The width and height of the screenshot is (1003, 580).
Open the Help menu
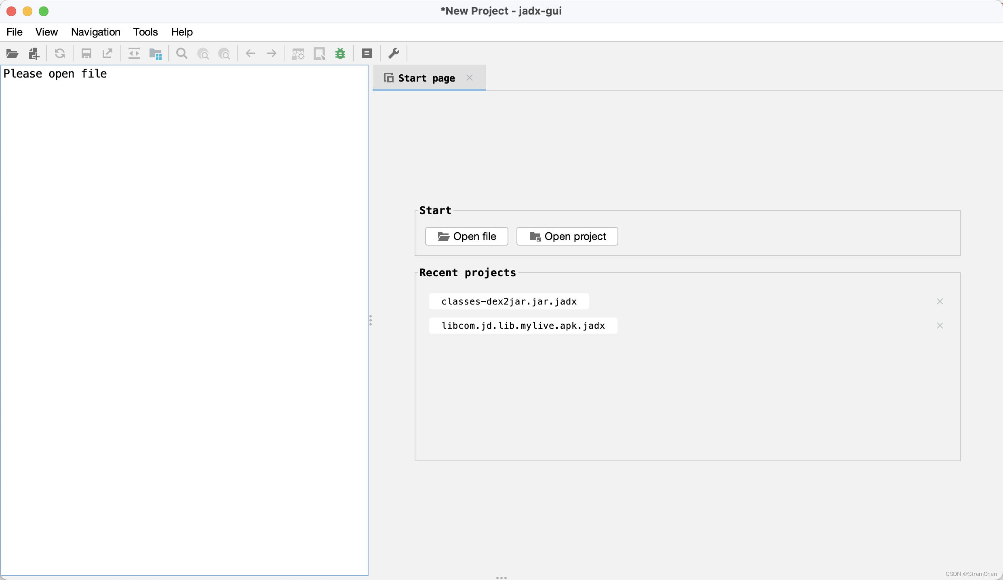pyautogui.click(x=182, y=32)
